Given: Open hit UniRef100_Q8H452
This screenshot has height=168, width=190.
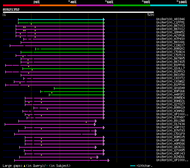Looking at the screenshot, I should [170, 32].
